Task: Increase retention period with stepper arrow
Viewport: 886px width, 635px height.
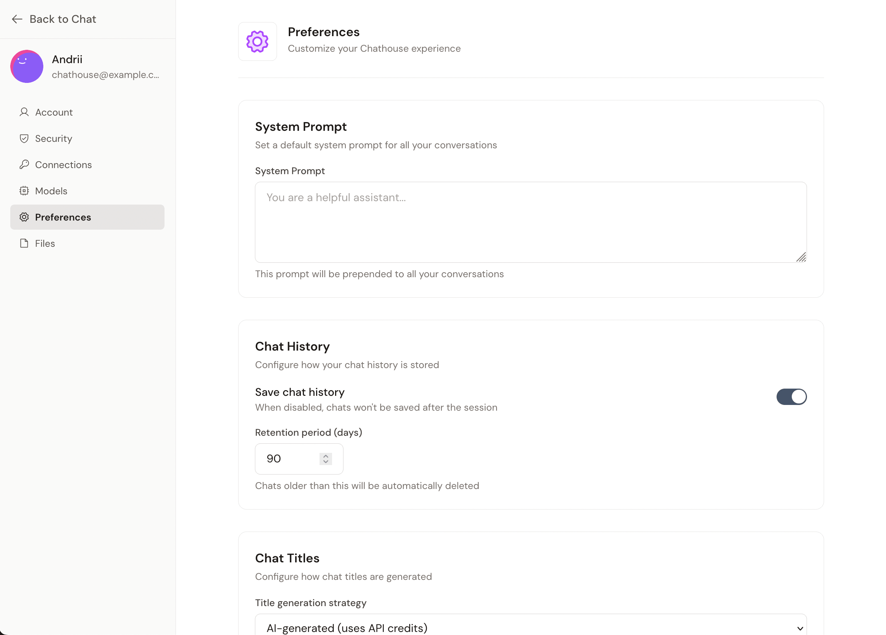Action: click(326, 456)
